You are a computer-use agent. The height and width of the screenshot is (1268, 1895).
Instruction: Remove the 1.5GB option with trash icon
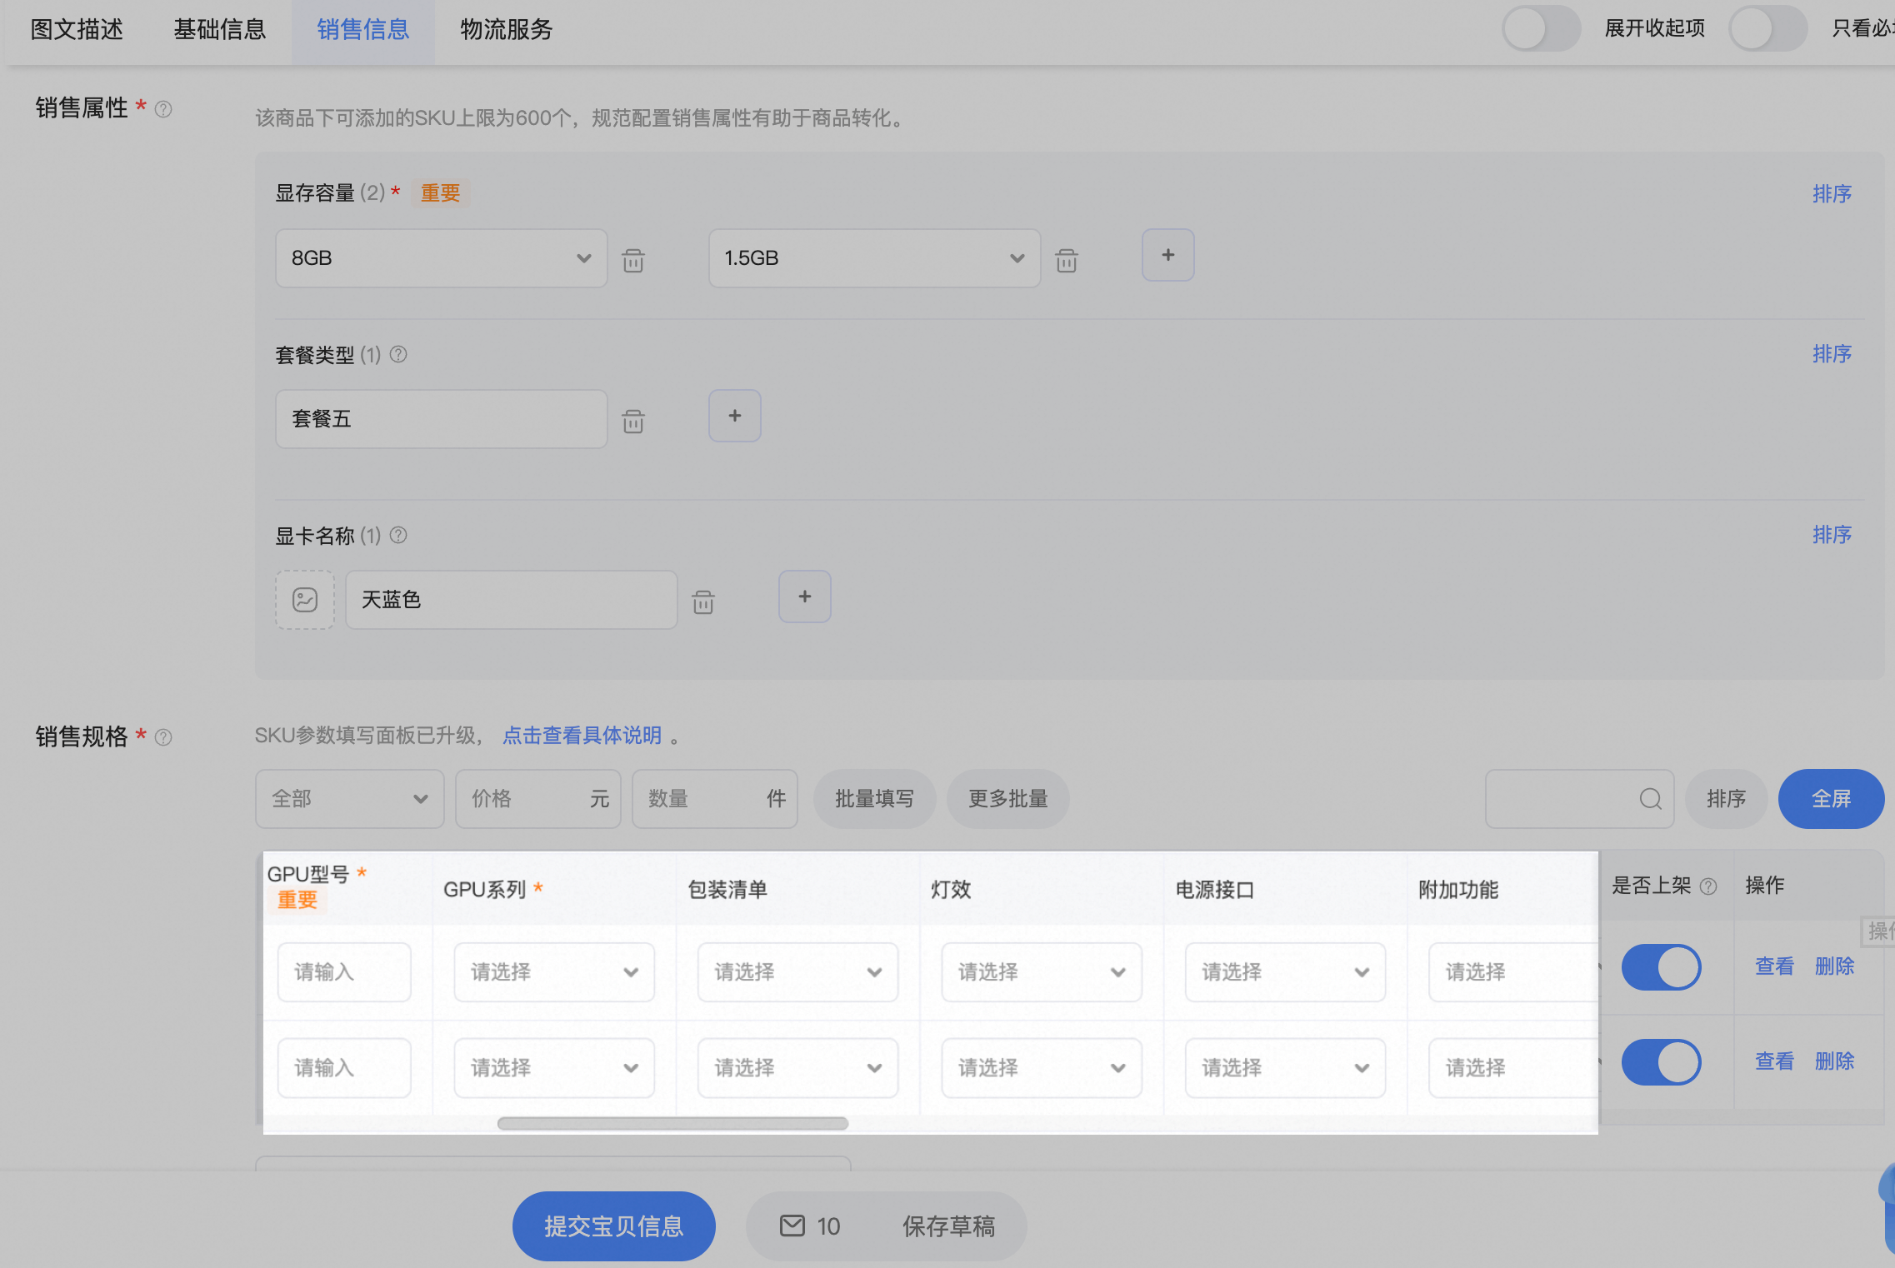pos(1067,260)
